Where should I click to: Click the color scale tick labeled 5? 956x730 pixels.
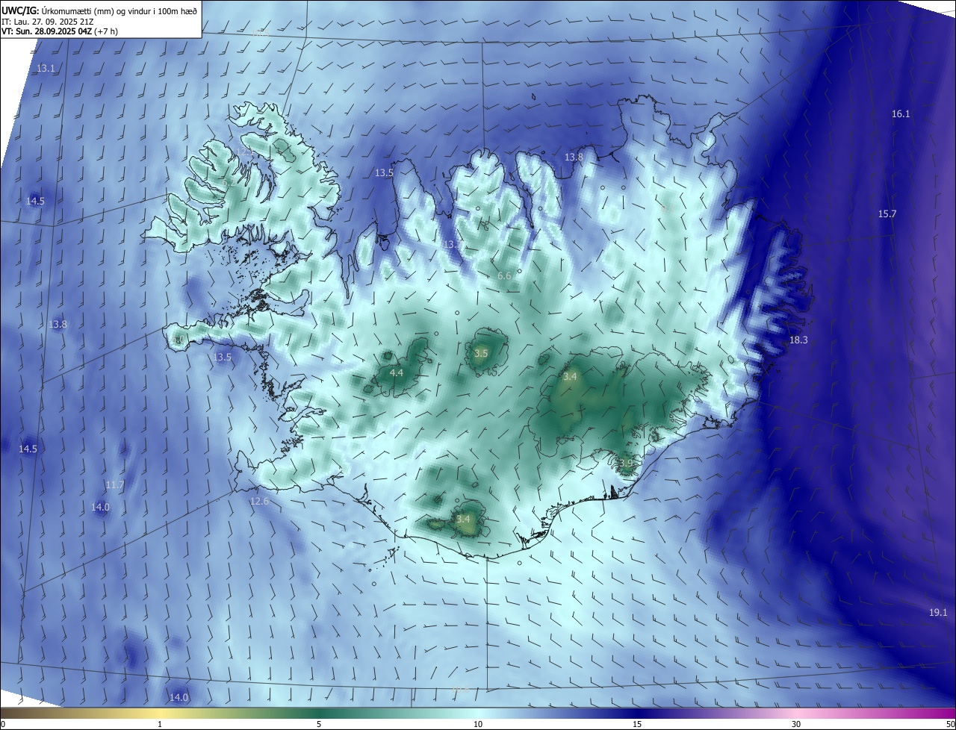pos(319,724)
